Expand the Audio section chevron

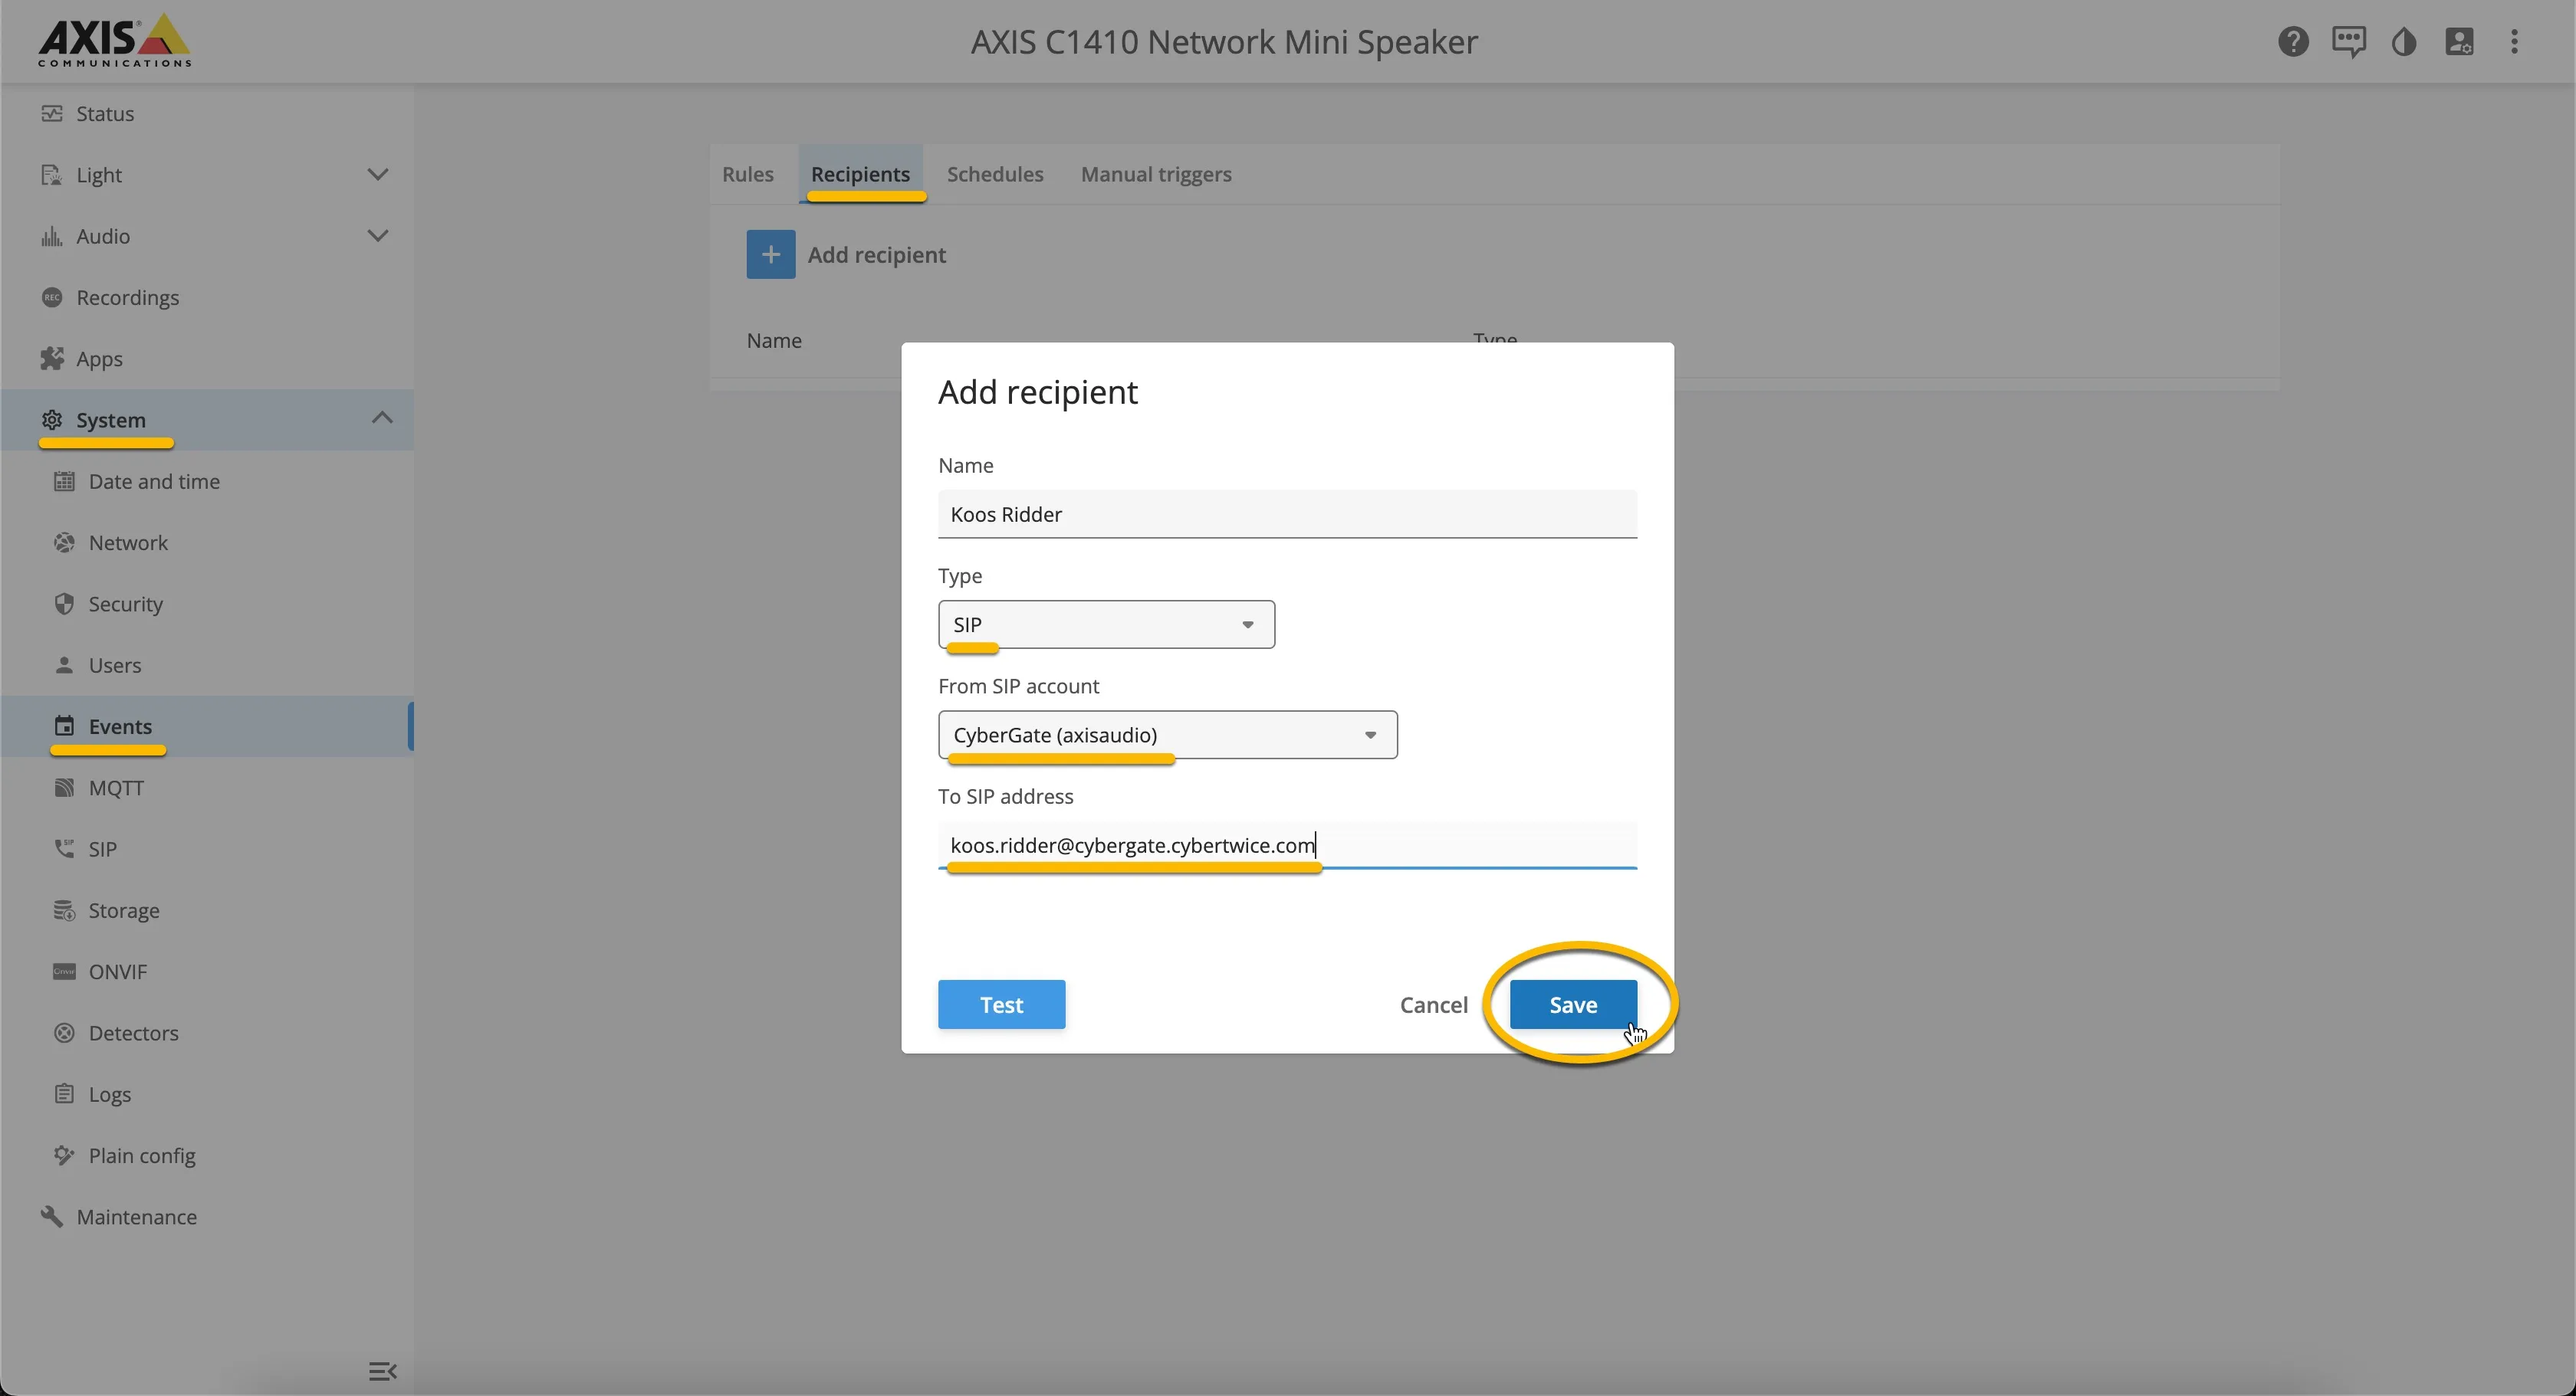377,236
